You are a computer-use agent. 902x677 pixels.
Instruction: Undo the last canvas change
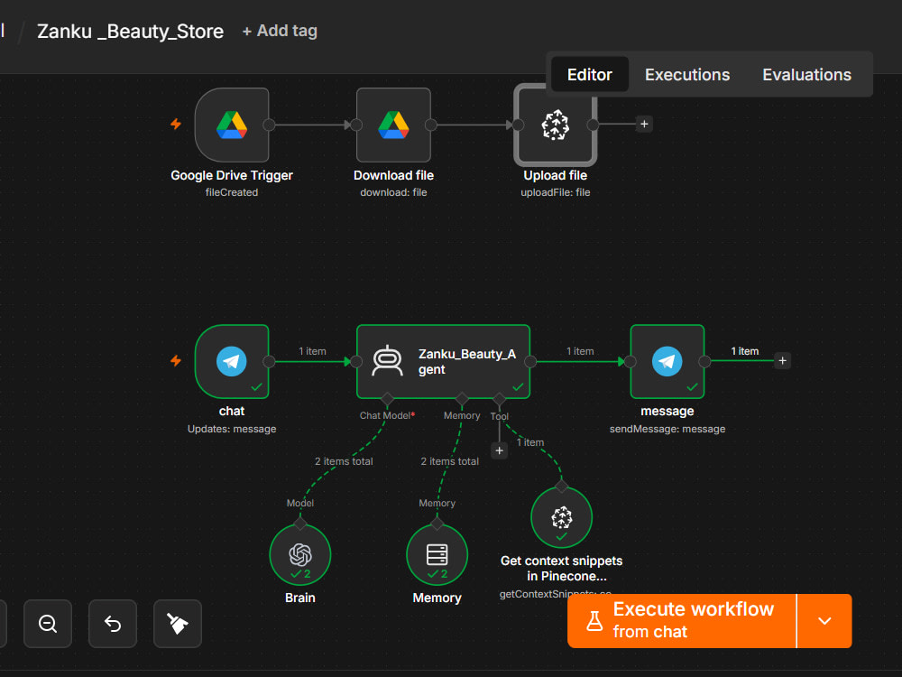point(113,624)
